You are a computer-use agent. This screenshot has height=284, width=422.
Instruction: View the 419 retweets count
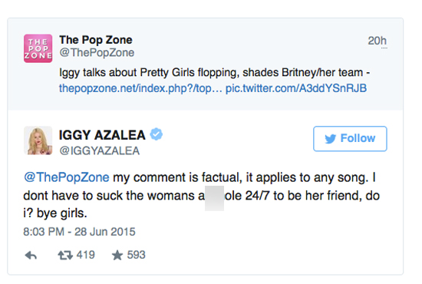86,255
